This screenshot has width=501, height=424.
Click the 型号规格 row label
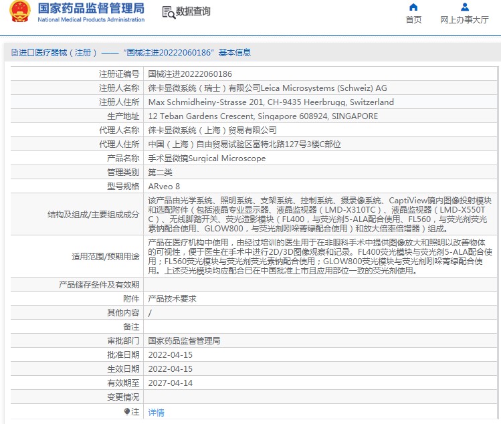(123, 187)
